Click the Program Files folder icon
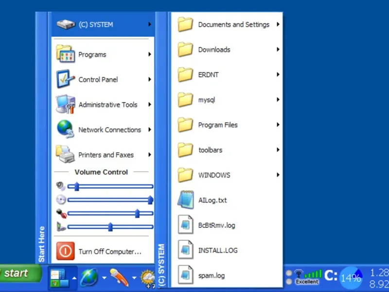Screen dimensions: 389x292 [x=186, y=125]
